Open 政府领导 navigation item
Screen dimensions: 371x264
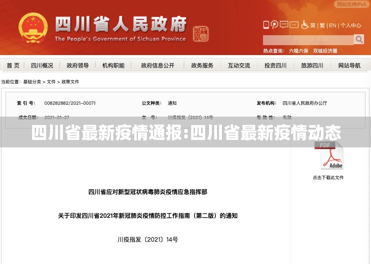point(78,66)
